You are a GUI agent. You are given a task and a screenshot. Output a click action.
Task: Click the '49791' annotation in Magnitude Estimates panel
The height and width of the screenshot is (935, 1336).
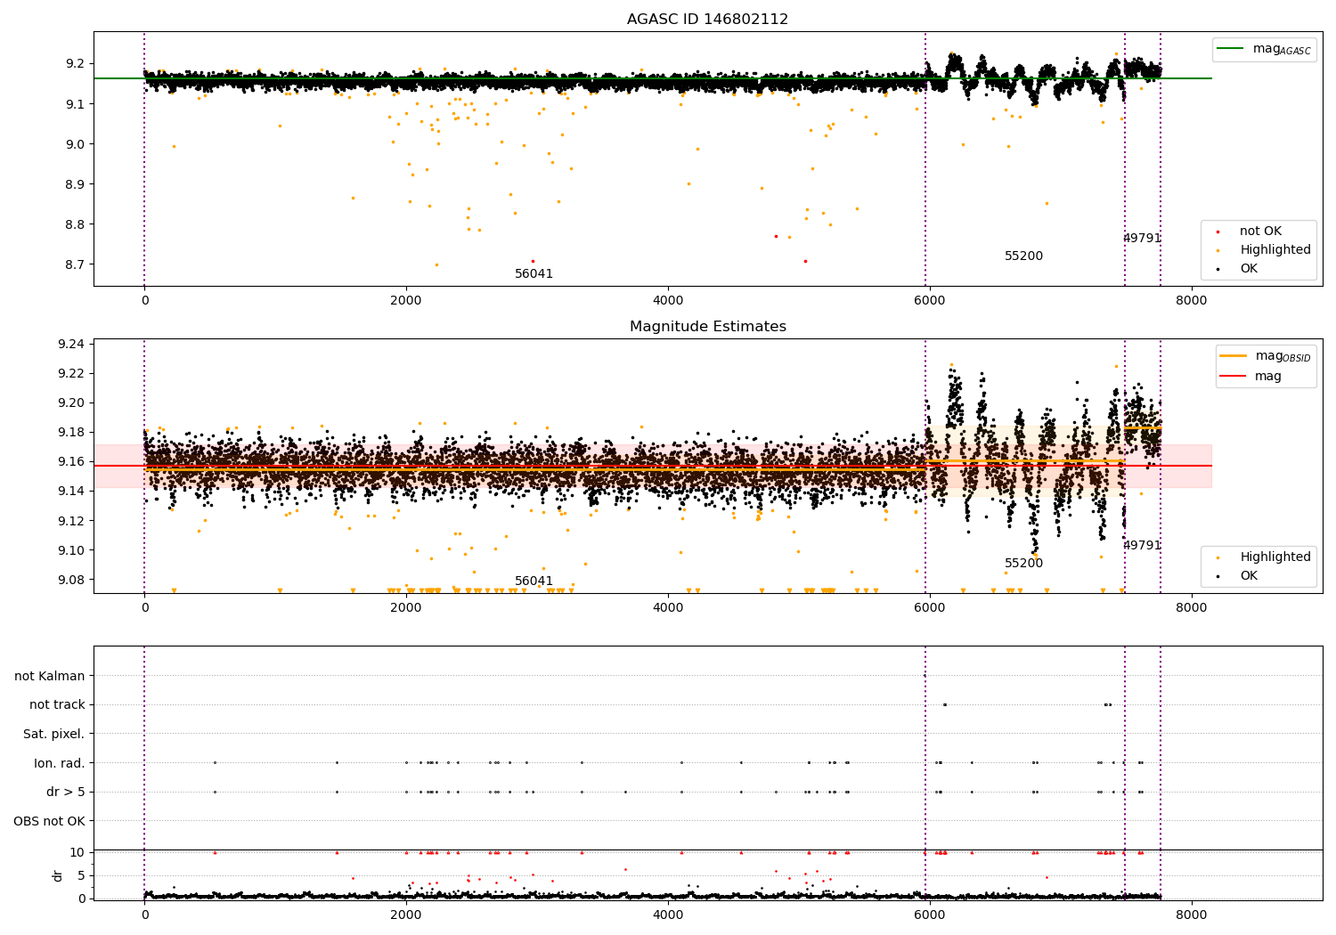(1142, 546)
